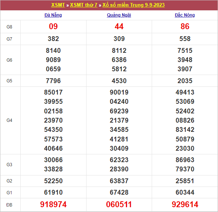Open the XSMT thứ 7 link
Viewport: 218px width, 212px height.
click(x=84, y=5)
